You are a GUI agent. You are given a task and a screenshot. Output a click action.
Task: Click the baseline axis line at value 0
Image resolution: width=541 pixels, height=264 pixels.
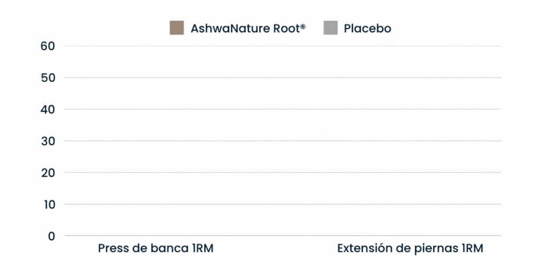(x=283, y=236)
